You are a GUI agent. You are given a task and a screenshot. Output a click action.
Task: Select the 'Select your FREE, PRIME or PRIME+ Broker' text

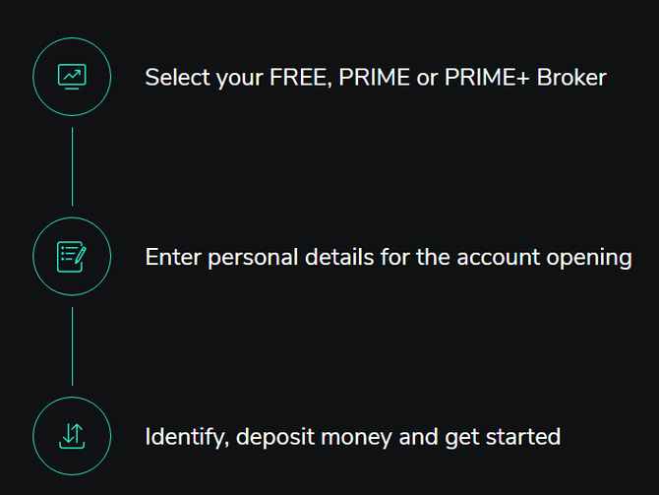[x=375, y=77]
